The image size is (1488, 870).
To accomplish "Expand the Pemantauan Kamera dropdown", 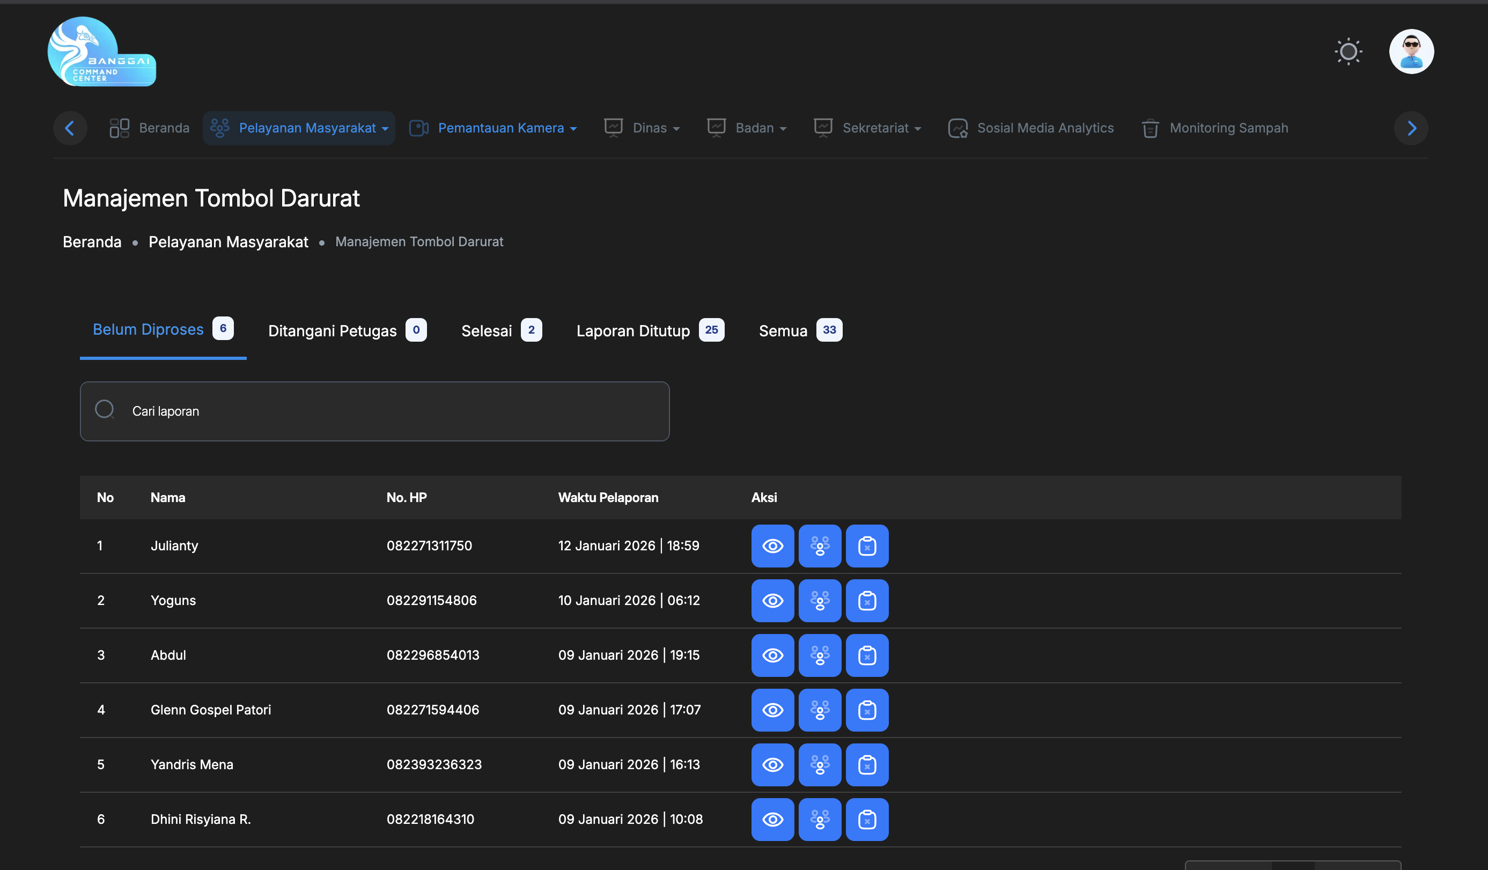I will click(x=493, y=128).
